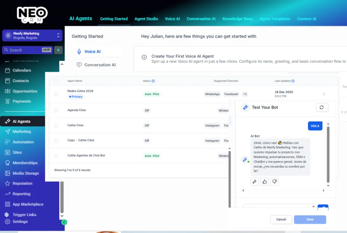Screen dimensions: 347x233
Task: Check the Cathe Agentes de Chat Bot checkbox
Action: [x=56, y=156]
